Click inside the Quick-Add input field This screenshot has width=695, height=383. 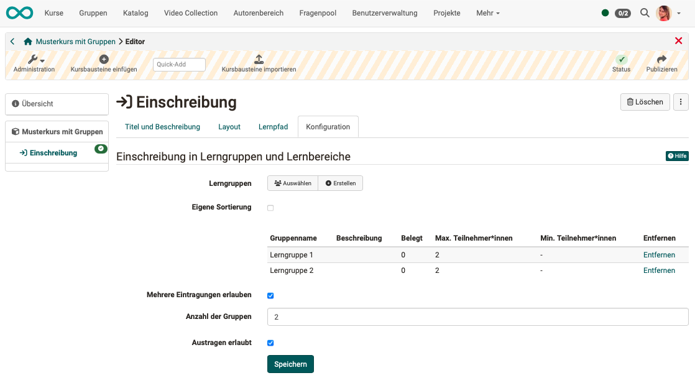pyautogui.click(x=179, y=64)
